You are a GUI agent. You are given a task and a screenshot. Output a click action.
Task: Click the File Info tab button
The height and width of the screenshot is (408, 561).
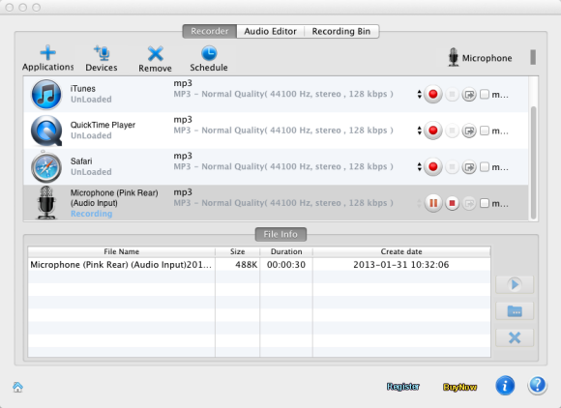(x=280, y=234)
